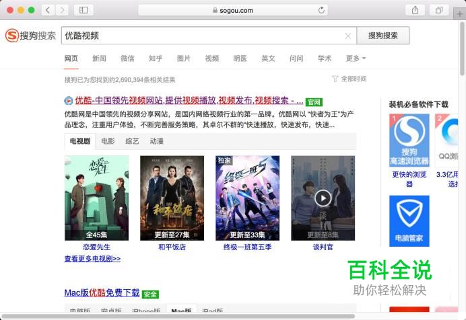Open the 知乎 search tab
Image resolution: width=466 pixels, height=320 pixels.
[156, 58]
